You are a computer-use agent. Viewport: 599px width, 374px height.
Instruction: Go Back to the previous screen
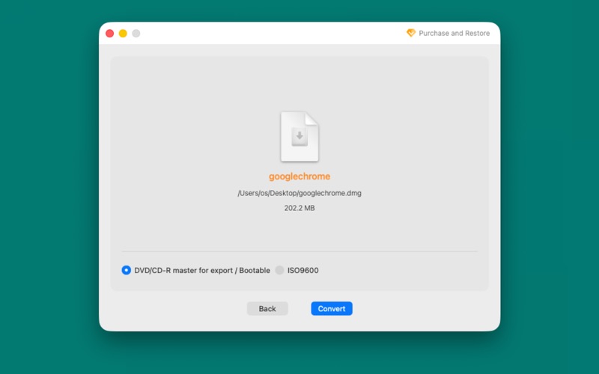(x=267, y=309)
